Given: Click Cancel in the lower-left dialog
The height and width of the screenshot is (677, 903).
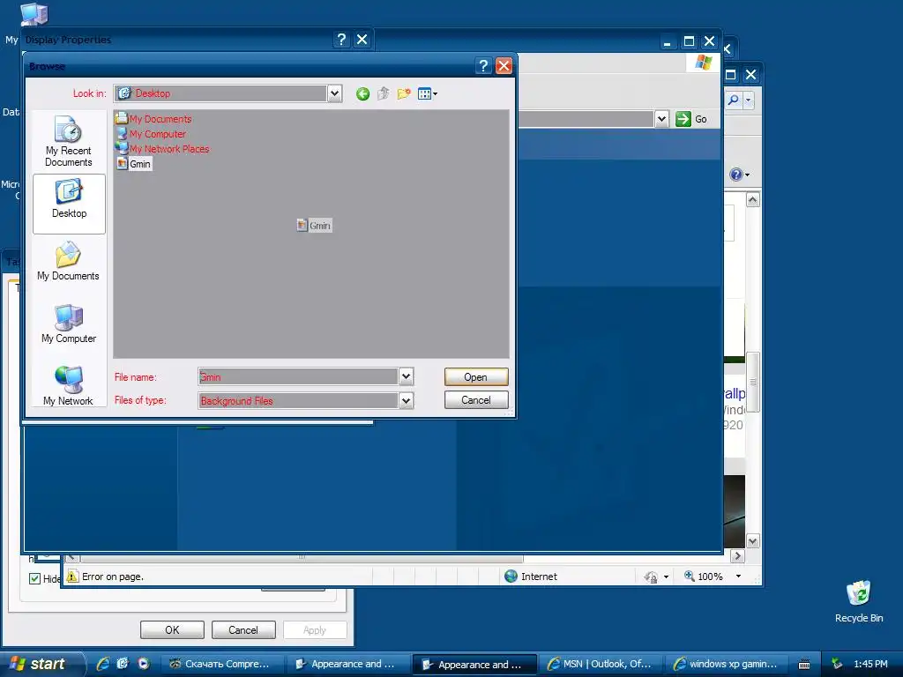Looking at the screenshot, I should [x=243, y=629].
